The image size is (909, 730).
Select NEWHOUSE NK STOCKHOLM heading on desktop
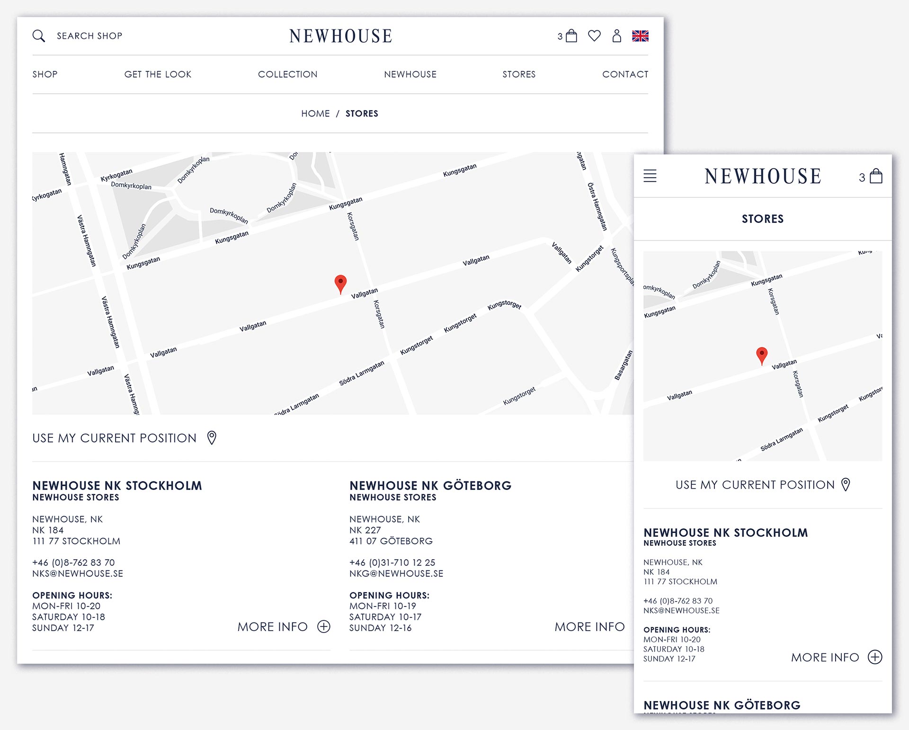[x=117, y=486]
